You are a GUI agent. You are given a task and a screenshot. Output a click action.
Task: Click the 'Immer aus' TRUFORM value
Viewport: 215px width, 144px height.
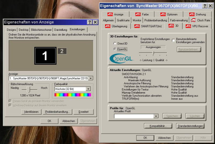click(x=177, y=99)
